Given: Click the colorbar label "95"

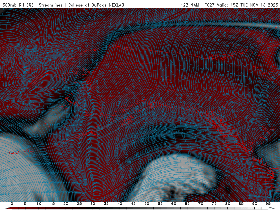Looking at the screenshot, I should [x=268, y=204].
